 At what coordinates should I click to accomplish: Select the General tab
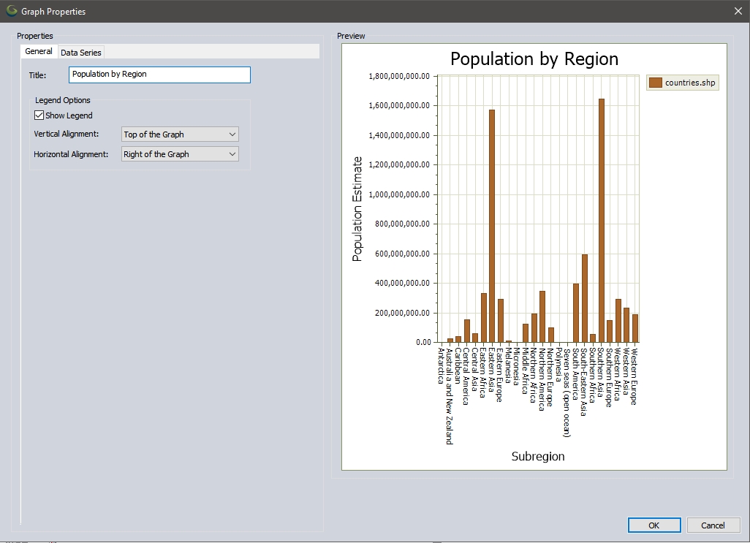click(x=39, y=52)
